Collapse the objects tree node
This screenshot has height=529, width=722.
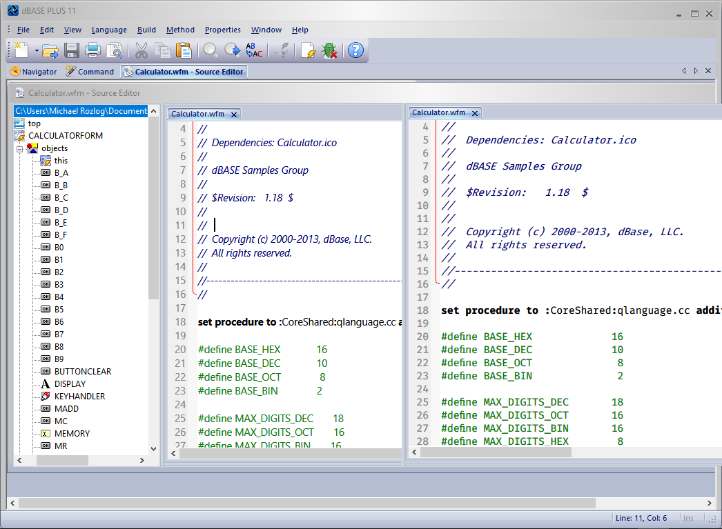[x=20, y=149]
